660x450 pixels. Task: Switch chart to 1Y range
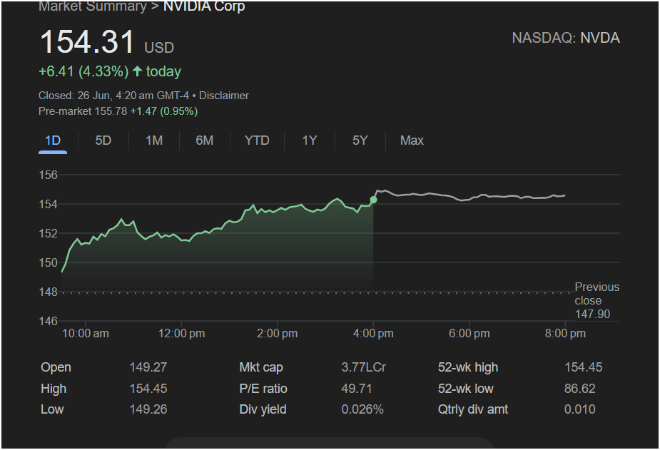(310, 140)
